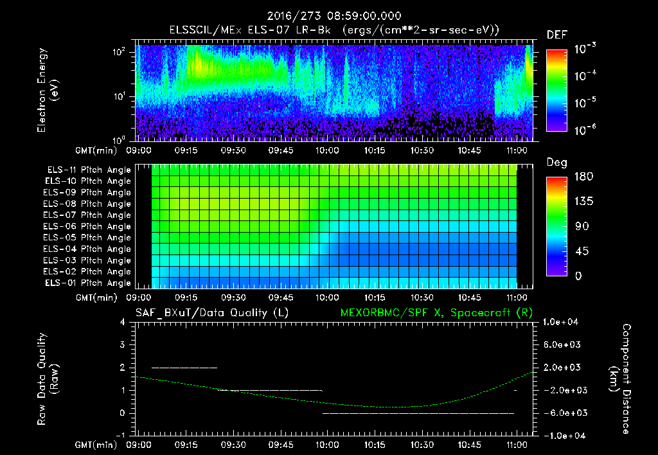Click the Electron Energy (eV) axis label
Image resolution: width=658 pixels, height=455 pixels.
pyautogui.click(x=48, y=90)
